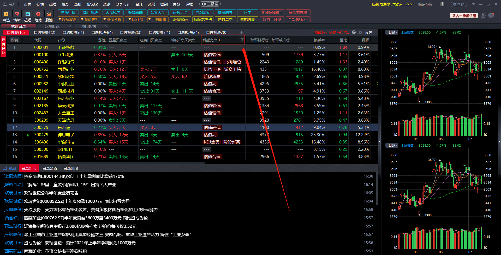The width and height of the screenshot is (501, 255).
Task: Switch to the 自选公告 tab
Action: pyautogui.click(x=50, y=168)
